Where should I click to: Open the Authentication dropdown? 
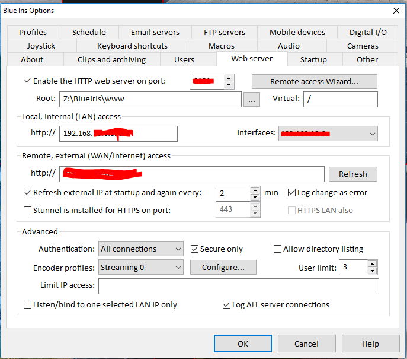tap(141, 249)
